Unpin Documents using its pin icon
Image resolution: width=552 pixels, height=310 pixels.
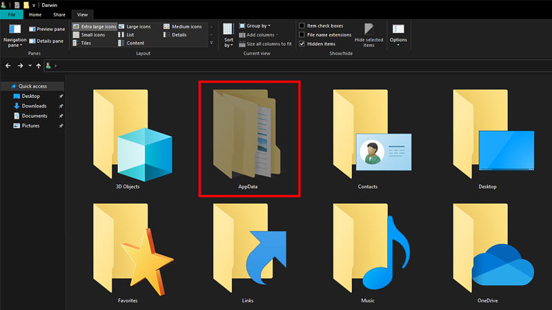pyautogui.click(x=61, y=116)
